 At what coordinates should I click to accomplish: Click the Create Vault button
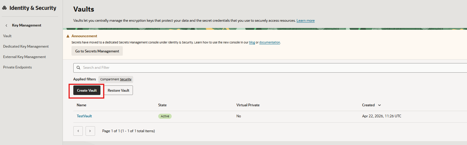coord(87,90)
